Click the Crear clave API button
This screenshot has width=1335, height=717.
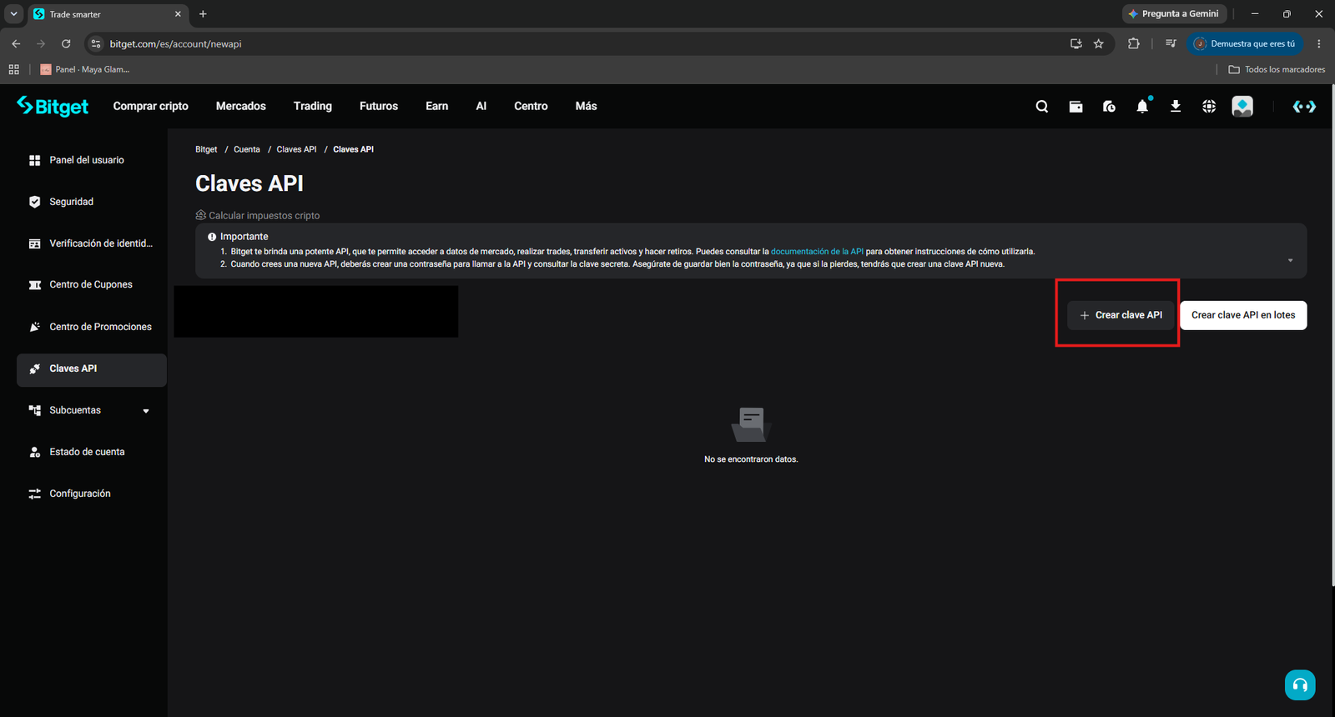click(1121, 315)
